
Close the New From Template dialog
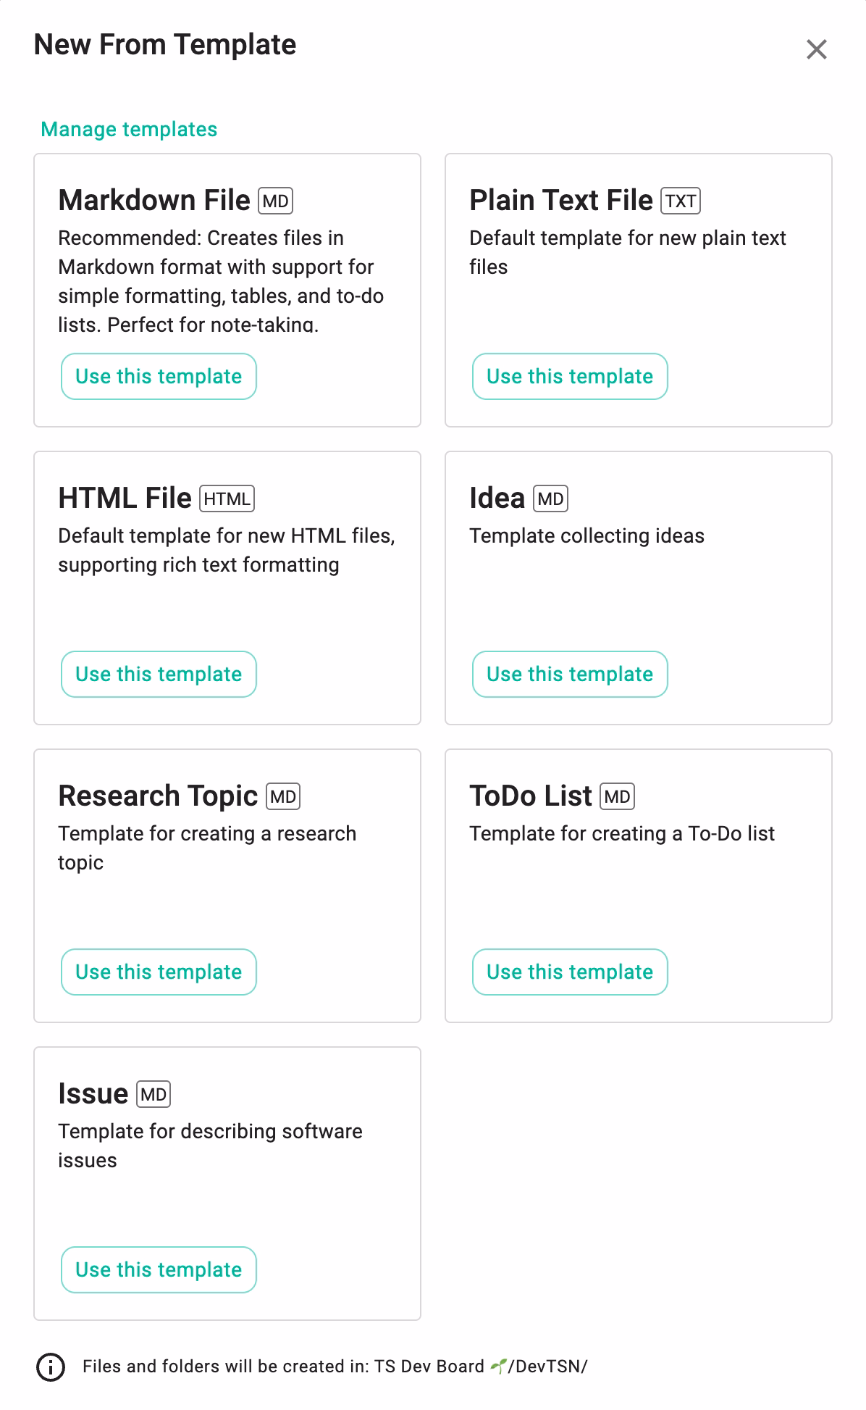pyautogui.click(x=817, y=49)
